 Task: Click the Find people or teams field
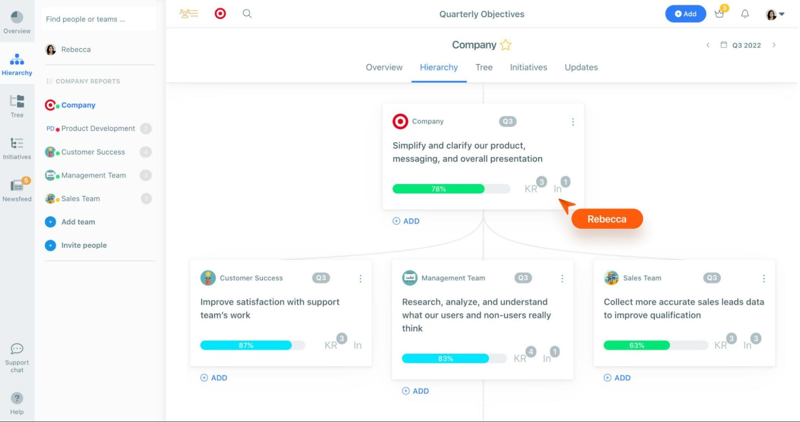click(x=99, y=19)
